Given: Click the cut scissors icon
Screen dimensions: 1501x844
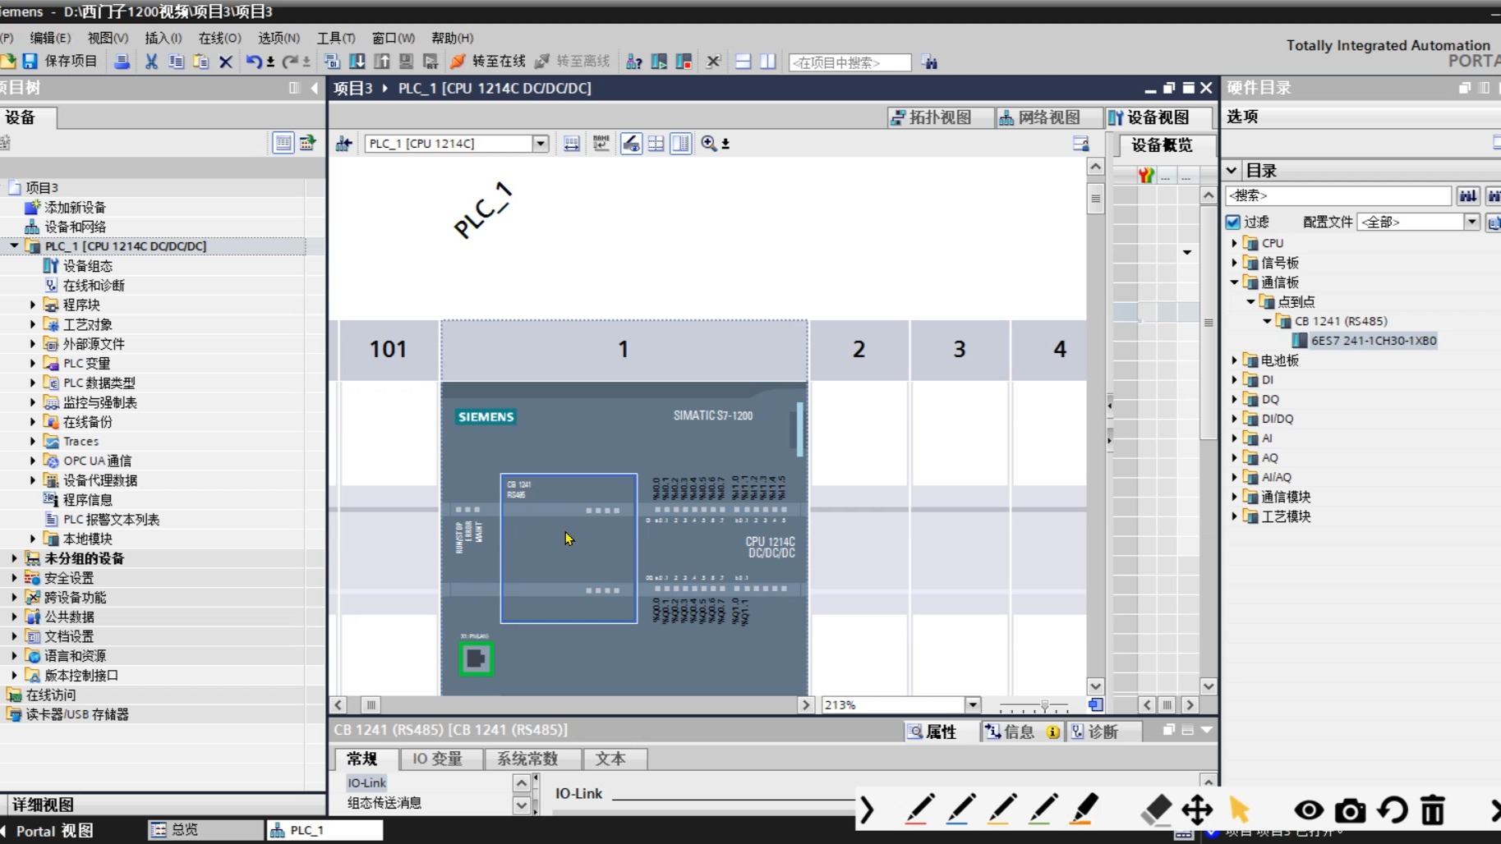Looking at the screenshot, I should coord(151,62).
